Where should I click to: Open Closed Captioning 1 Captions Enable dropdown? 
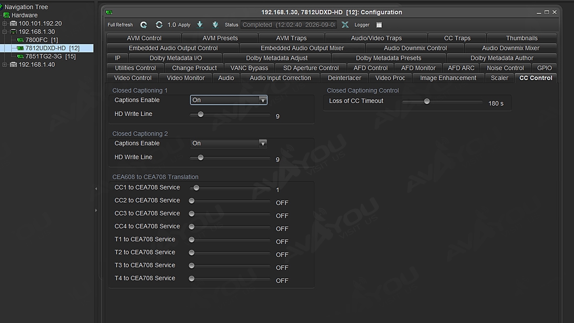tap(228, 100)
